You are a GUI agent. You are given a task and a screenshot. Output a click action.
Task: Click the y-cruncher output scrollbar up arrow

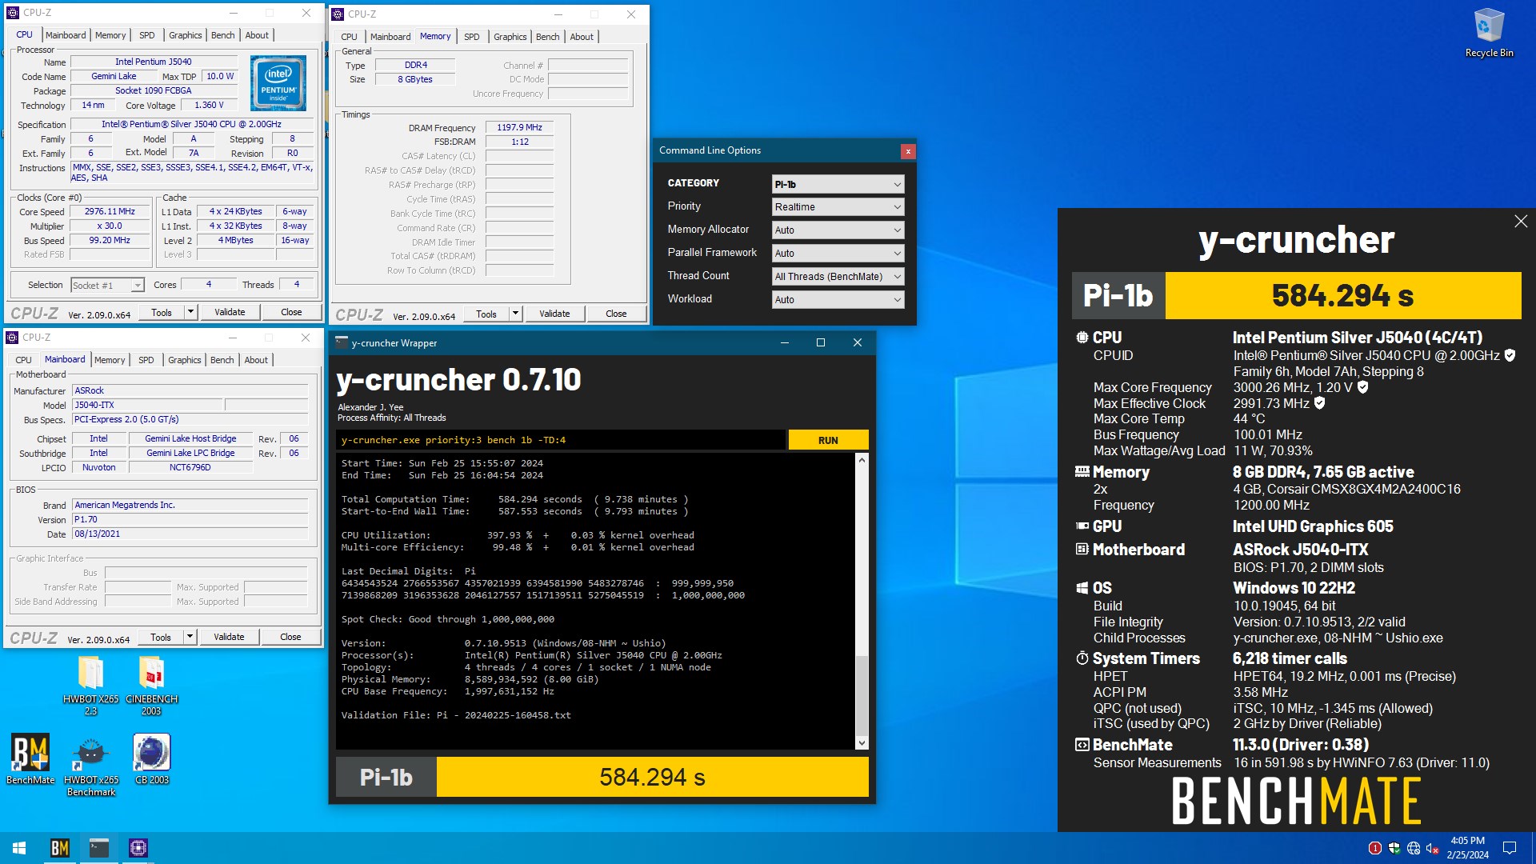click(x=862, y=460)
